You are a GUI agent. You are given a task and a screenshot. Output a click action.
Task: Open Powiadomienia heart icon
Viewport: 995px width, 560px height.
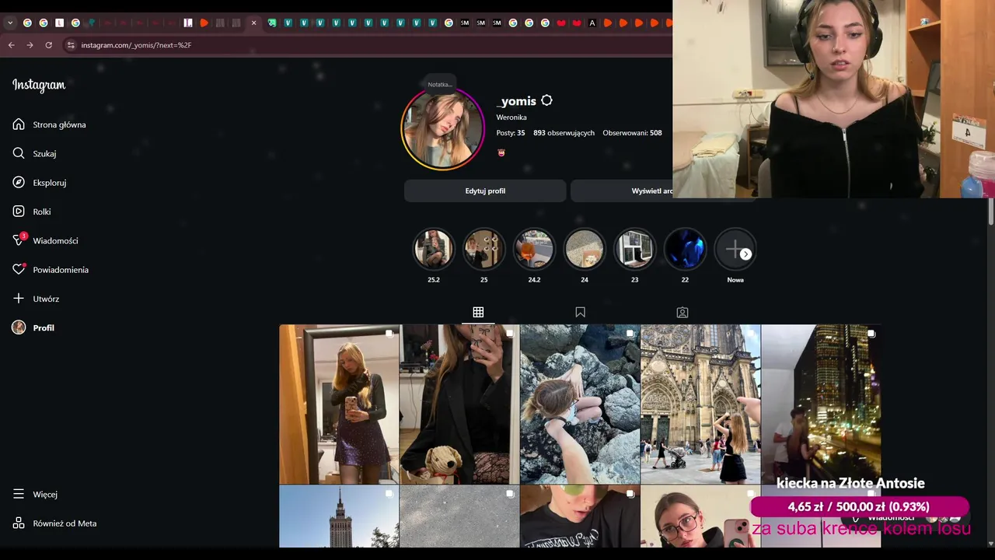(x=19, y=269)
